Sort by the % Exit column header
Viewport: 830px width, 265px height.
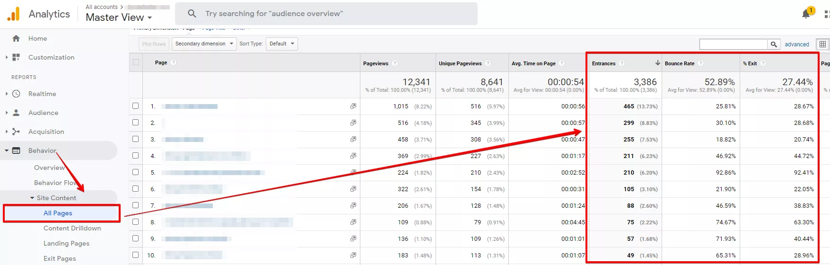click(750, 63)
